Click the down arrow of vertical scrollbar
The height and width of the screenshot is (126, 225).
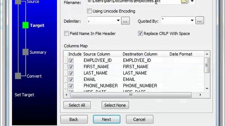207,89
